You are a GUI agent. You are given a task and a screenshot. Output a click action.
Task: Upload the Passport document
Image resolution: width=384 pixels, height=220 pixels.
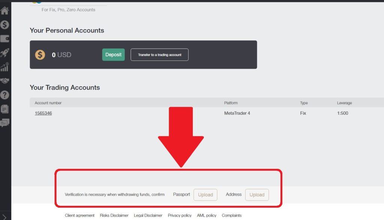(205, 195)
